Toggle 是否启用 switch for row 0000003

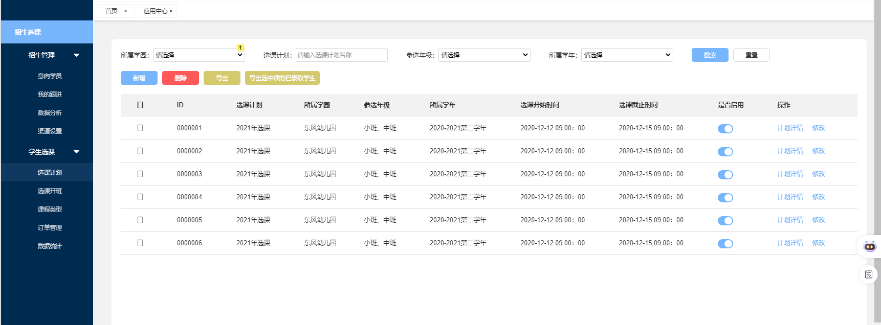pyautogui.click(x=725, y=175)
